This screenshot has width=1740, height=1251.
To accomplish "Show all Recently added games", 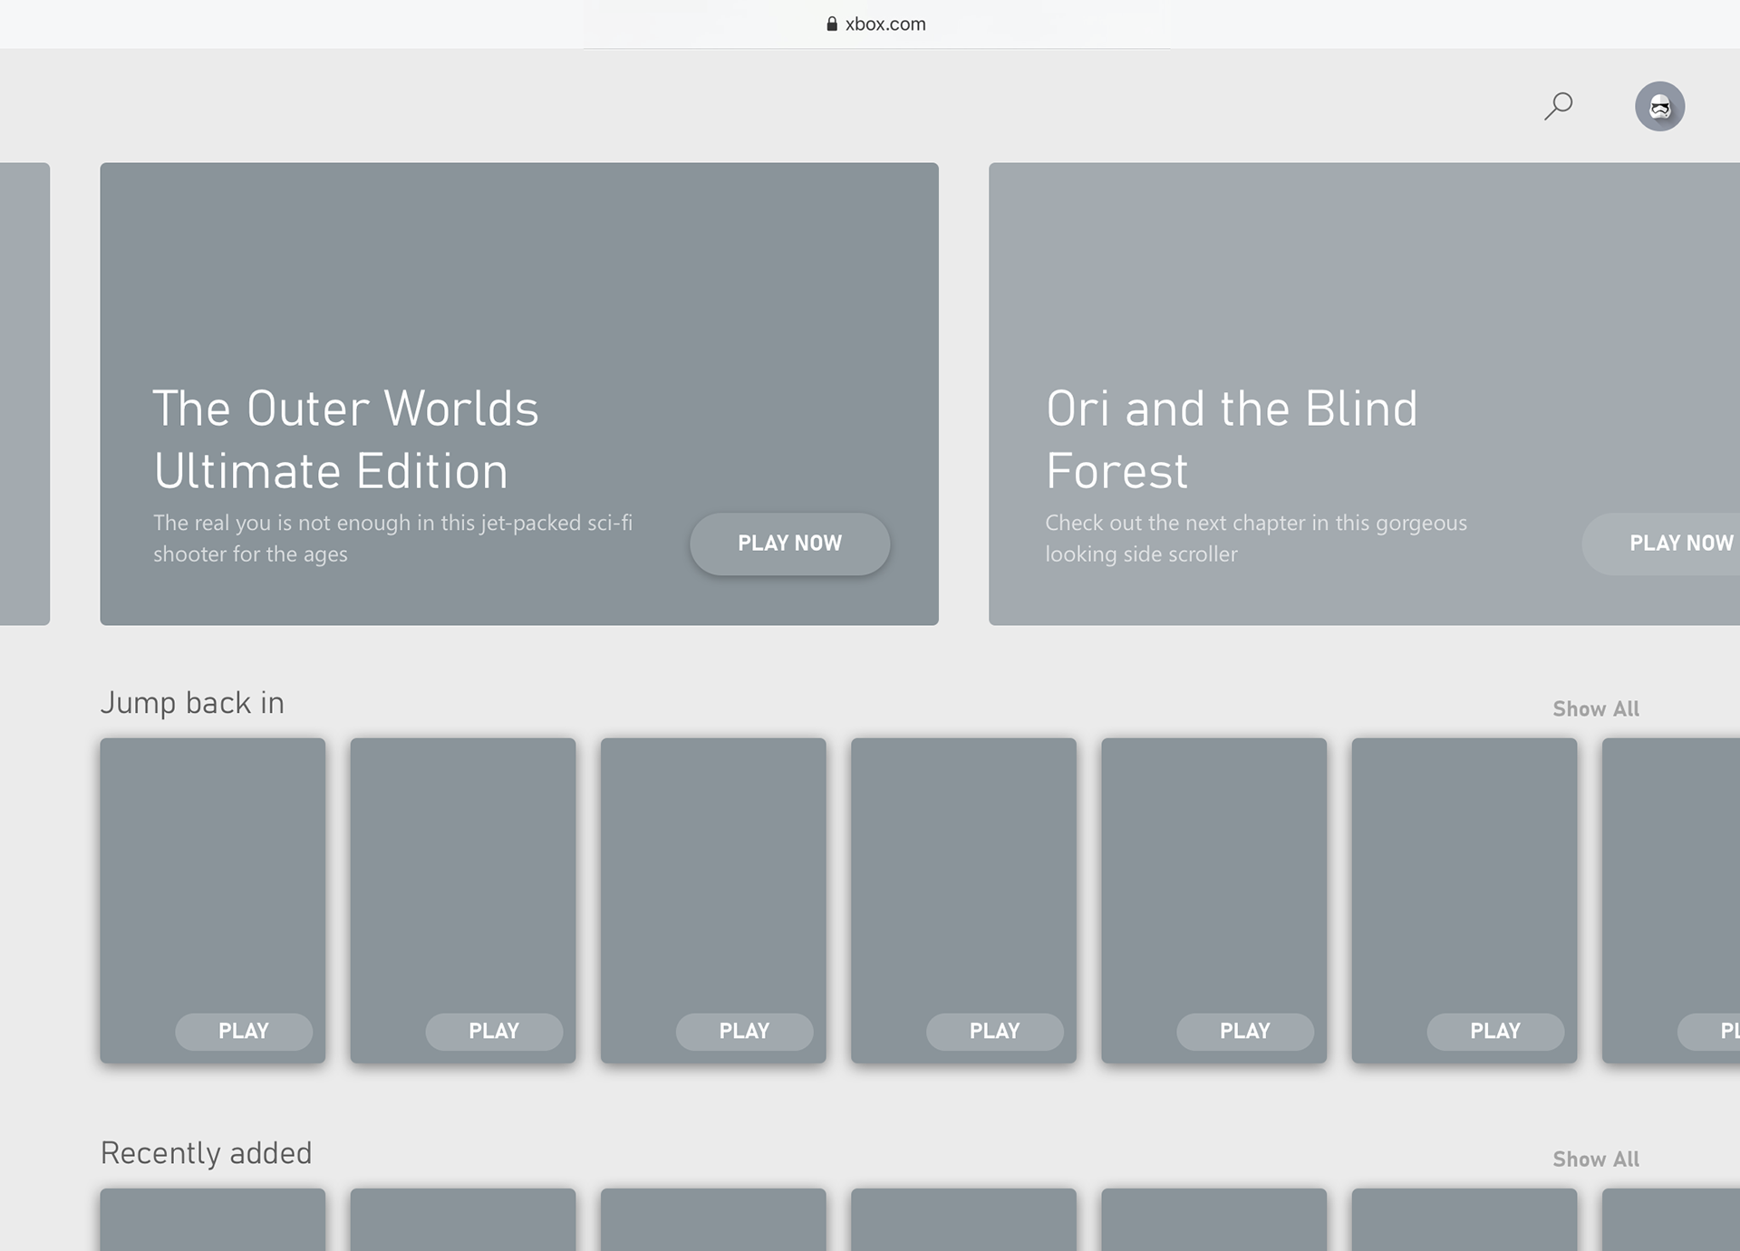I will click(1595, 1159).
